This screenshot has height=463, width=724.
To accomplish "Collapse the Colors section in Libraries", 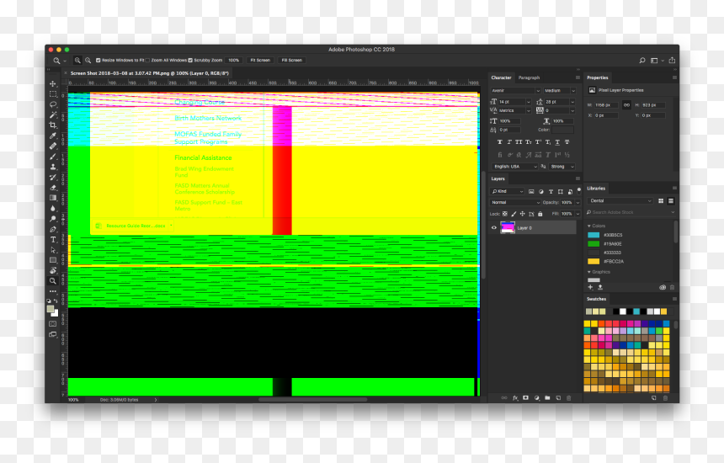I will point(589,226).
